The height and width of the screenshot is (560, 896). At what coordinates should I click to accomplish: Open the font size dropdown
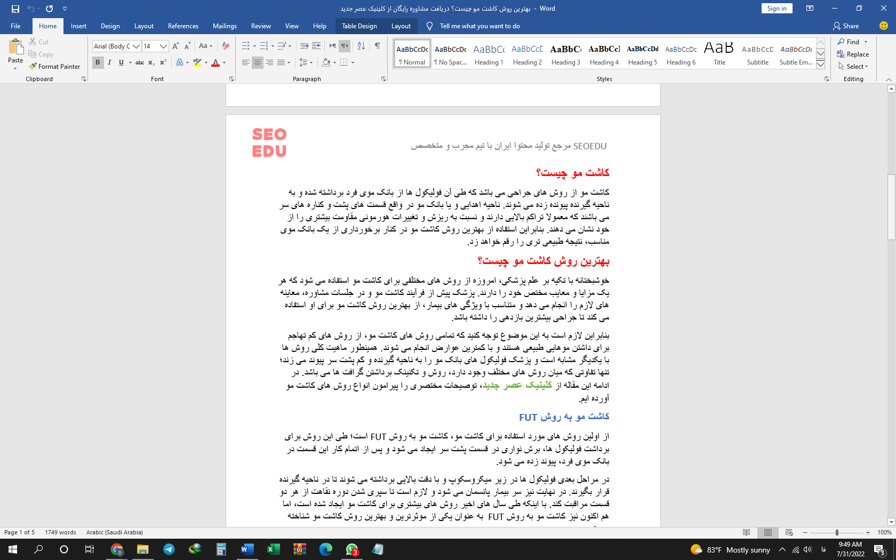click(x=163, y=46)
